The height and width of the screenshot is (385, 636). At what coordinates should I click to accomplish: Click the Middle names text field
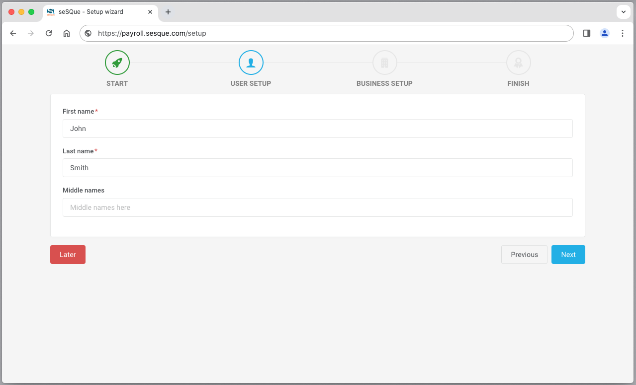click(317, 207)
